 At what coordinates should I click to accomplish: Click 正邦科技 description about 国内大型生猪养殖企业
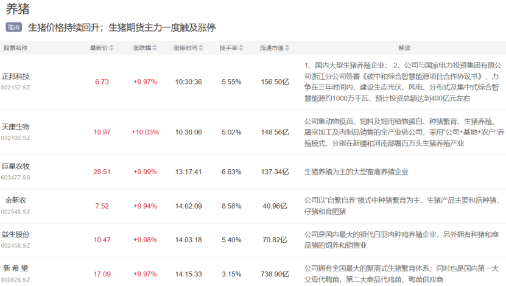click(403, 82)
